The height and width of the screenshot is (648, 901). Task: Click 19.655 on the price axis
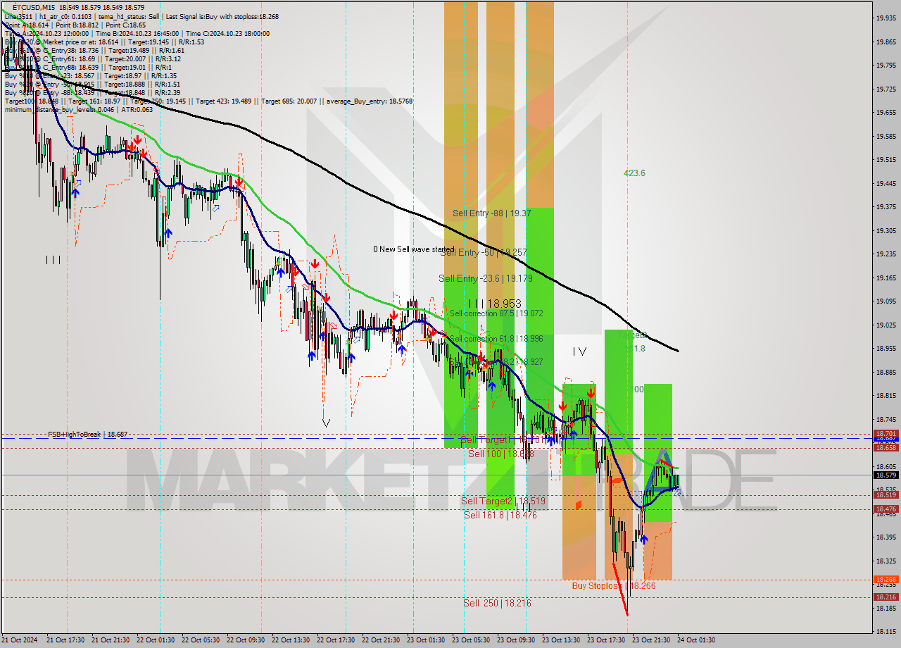[x=886, y=112]
